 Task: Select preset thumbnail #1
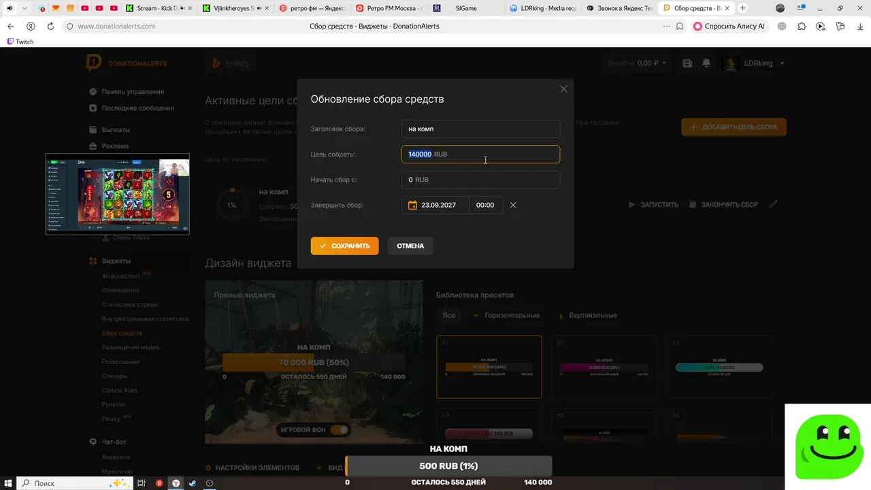pos(489,367)
